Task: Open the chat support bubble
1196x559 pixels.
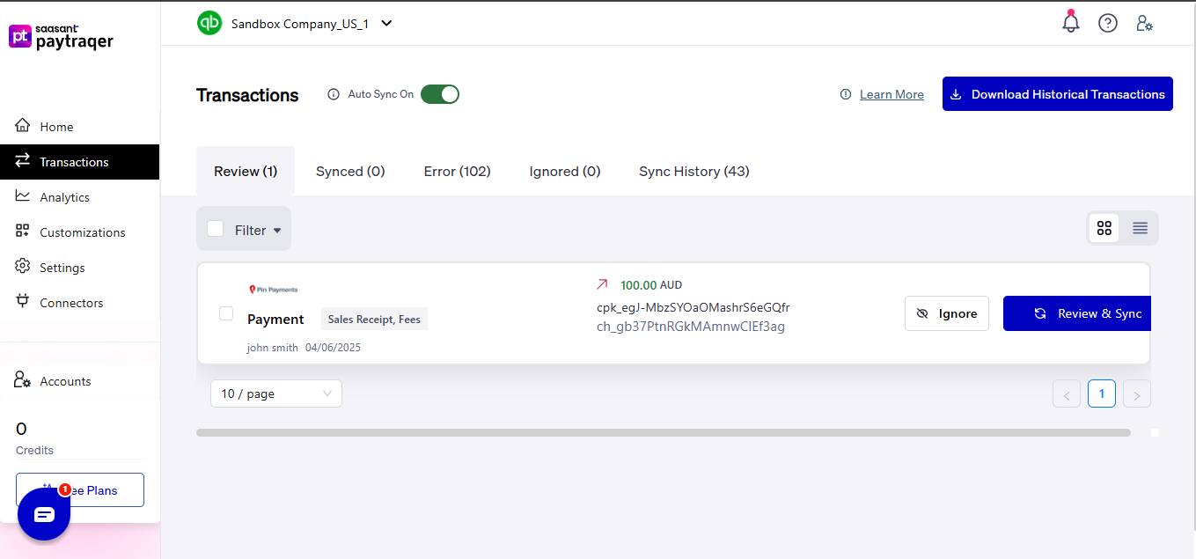Action: 44,514
